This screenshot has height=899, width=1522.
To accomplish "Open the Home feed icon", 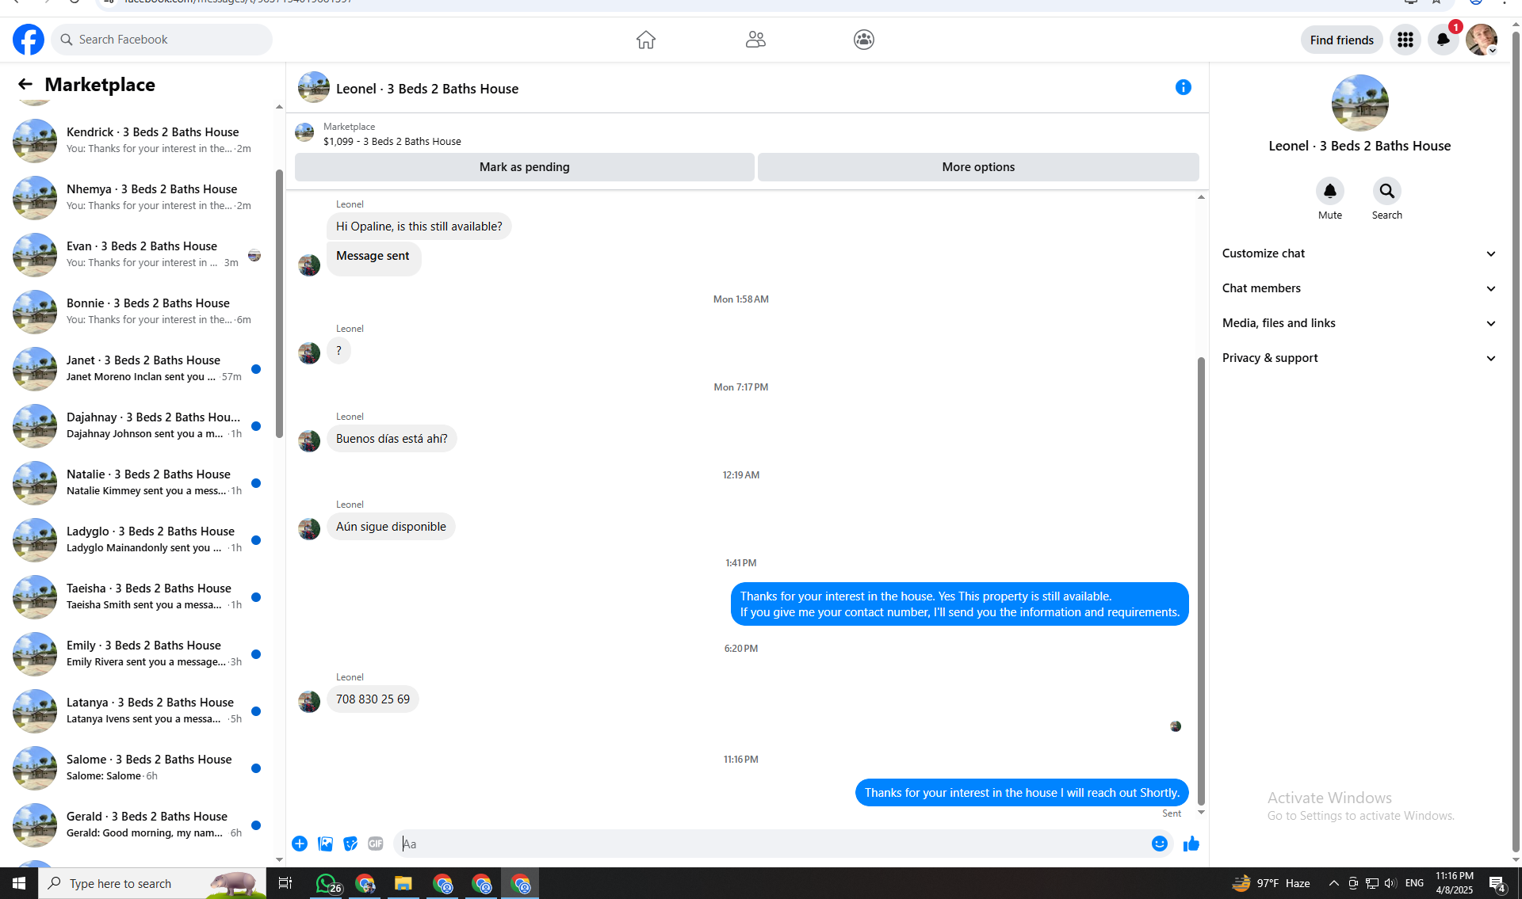I will 645,40.
